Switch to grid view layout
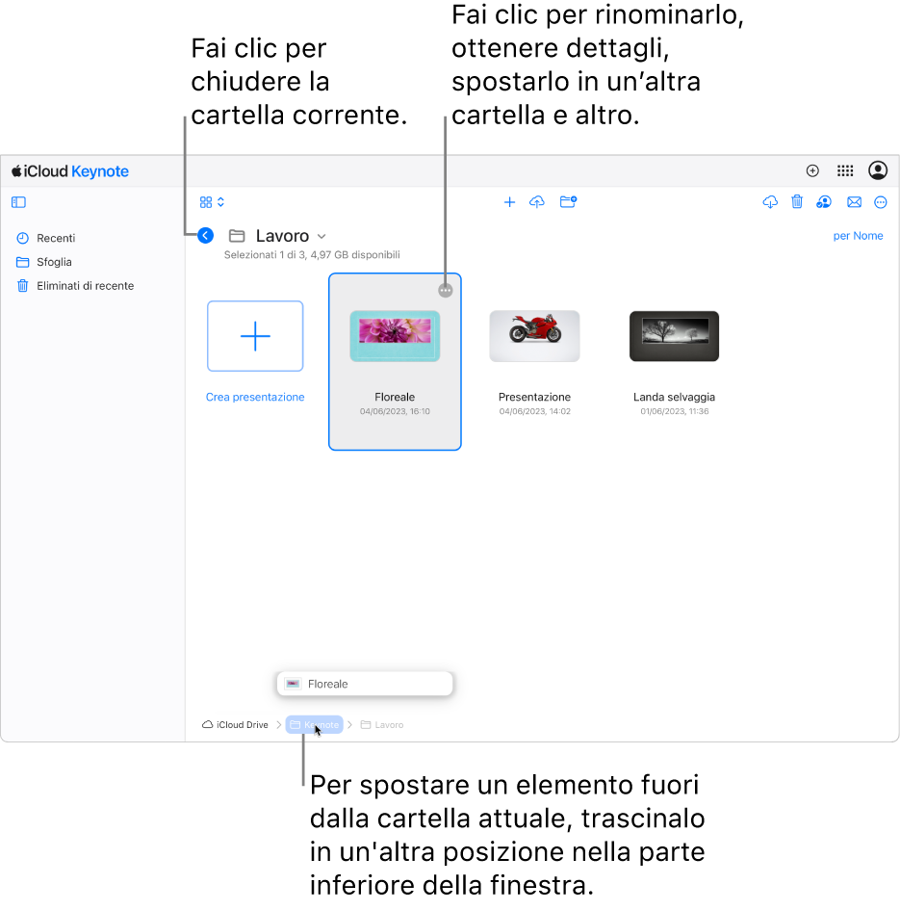 [205, 202]
